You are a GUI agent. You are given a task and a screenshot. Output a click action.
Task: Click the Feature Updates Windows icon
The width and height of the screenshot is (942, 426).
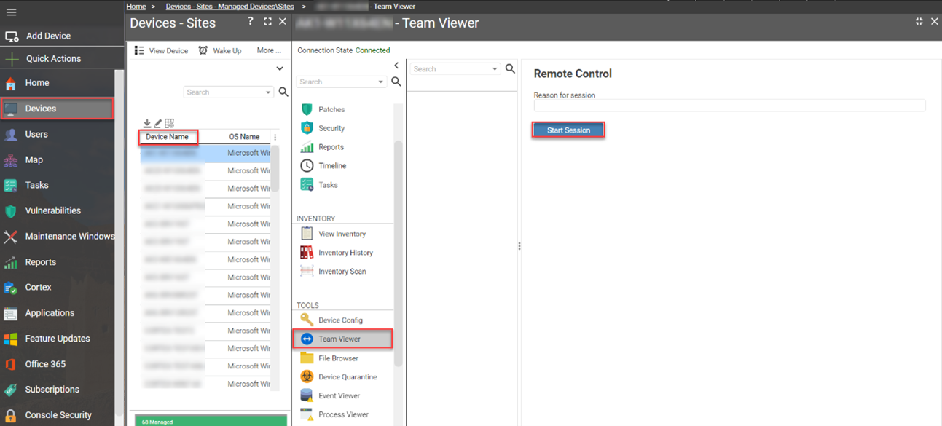pos(11,339)
